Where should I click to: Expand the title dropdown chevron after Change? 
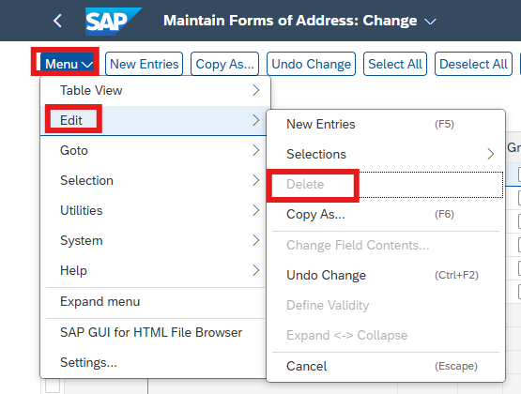[x=430, y=22]
